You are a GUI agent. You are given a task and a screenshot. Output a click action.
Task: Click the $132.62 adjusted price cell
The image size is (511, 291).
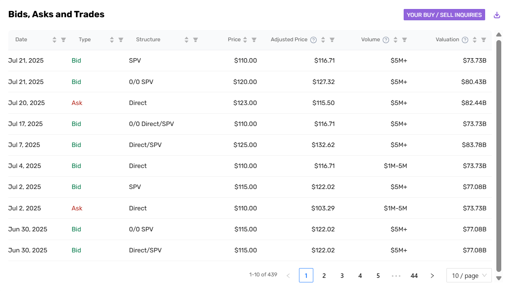[x=323, y=145]
